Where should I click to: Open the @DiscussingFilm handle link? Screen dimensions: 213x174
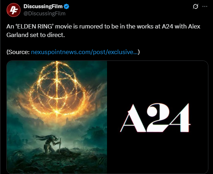click(45, 14)
